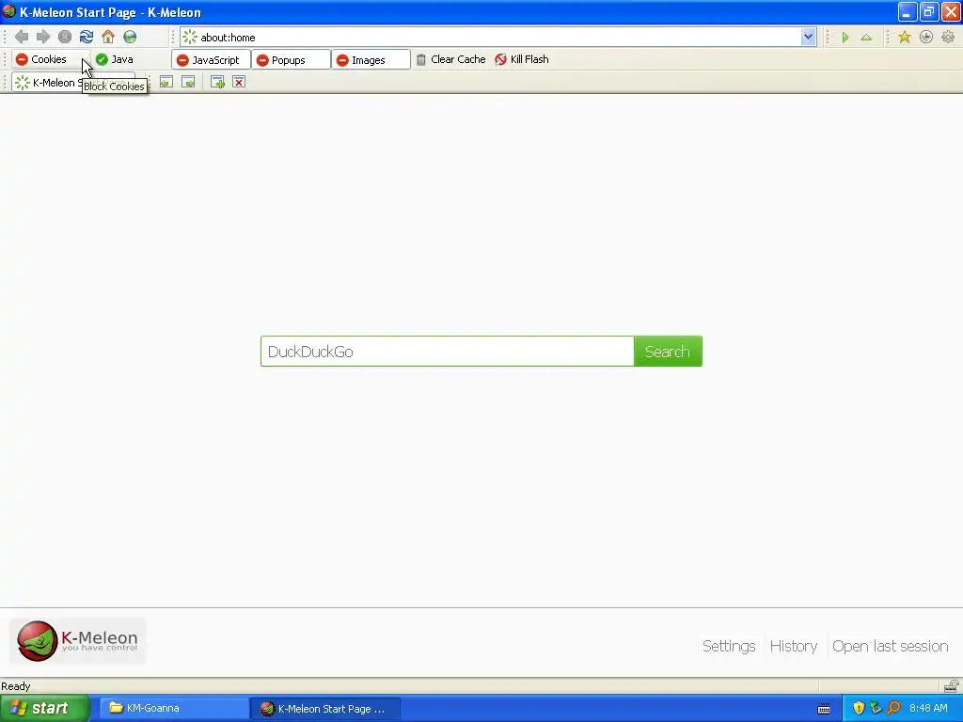Screen dimensions: 963x722
Task: Switch to KM-Goanna taskbar folder window
Action: (x=173, y=708)
